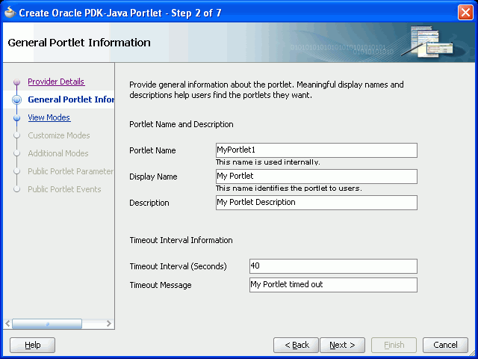The height and width of the screenshot is (359, 478).
Task: Focus the Timeout Message input field
Action: (333, 285)
